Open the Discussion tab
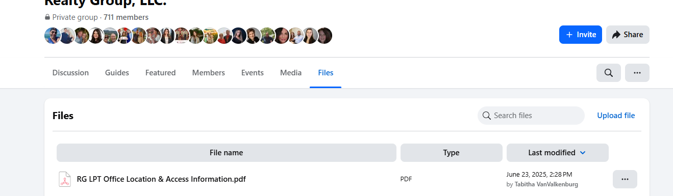 coord(70,73)
